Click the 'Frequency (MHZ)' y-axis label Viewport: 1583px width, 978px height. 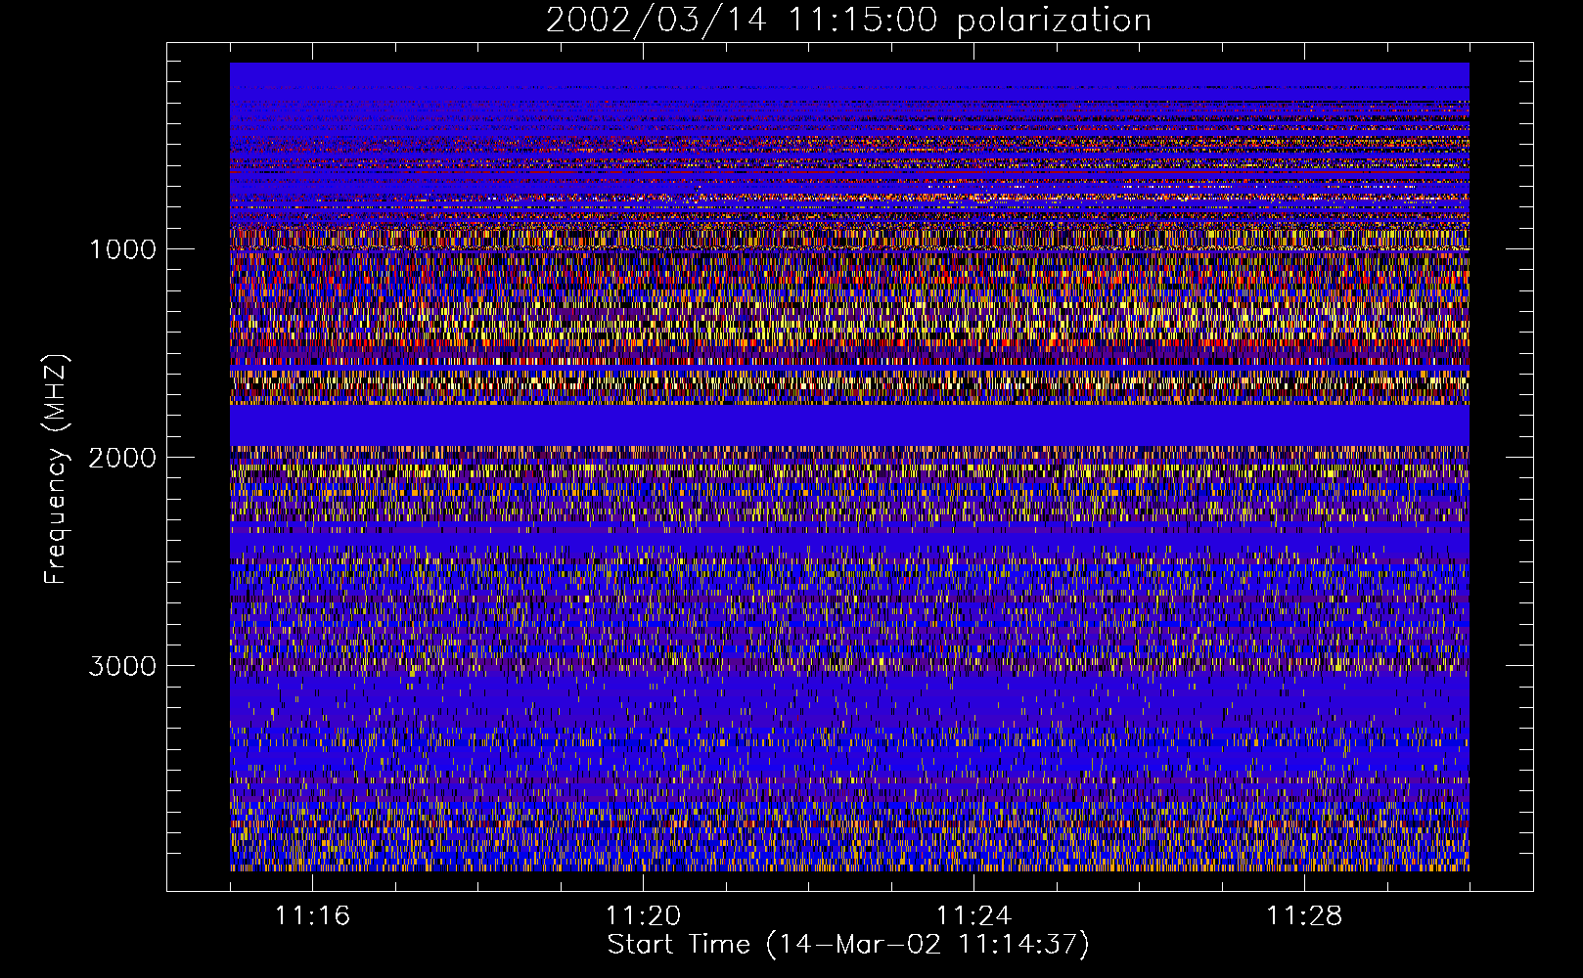coord(56,469)
